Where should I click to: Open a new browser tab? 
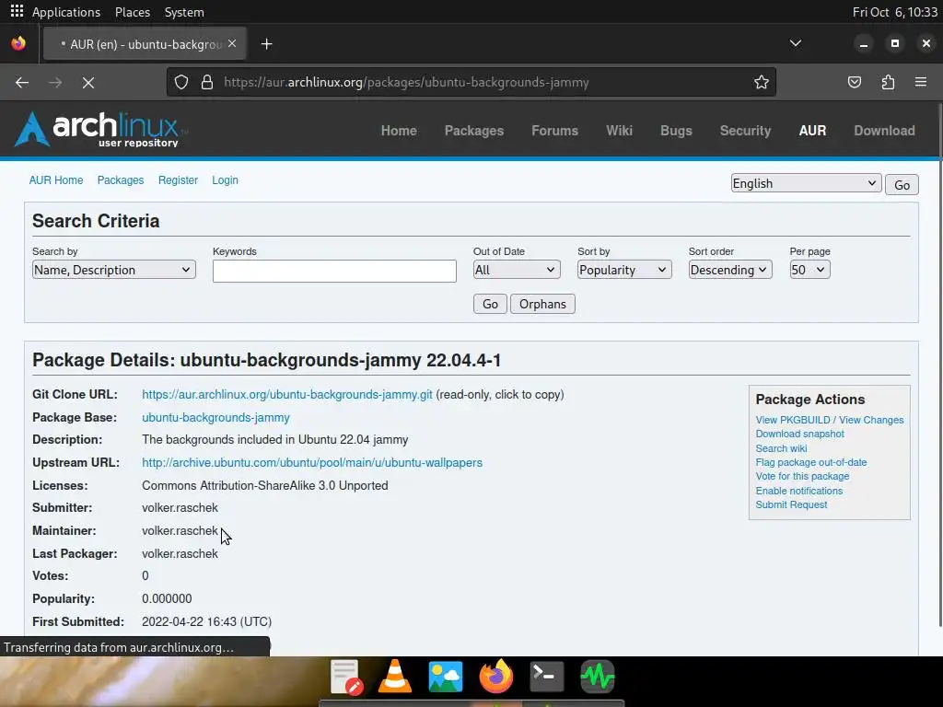pyautogui.click(x=266, y=44)
